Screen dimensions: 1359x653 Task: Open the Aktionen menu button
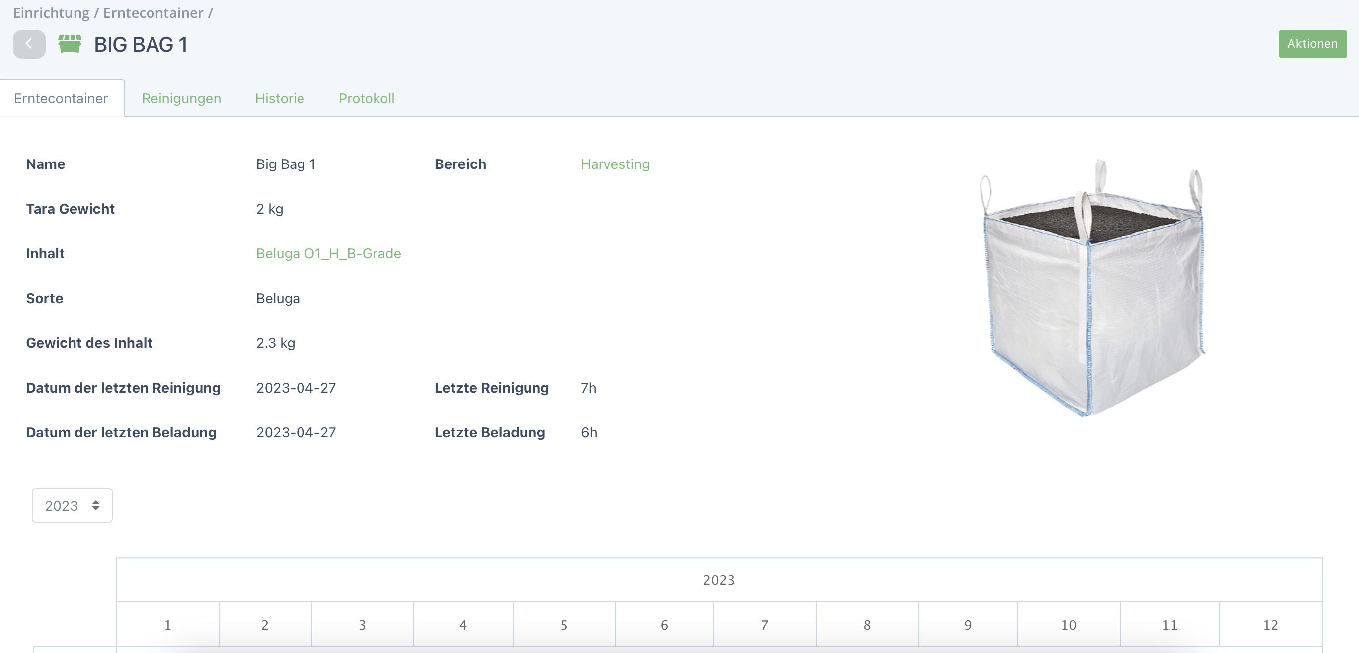coord(1312,44)
